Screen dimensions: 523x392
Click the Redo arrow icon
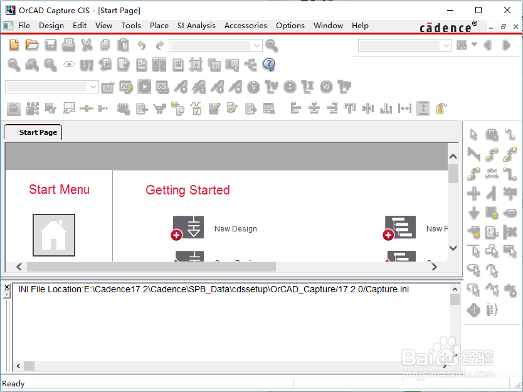pyautogui.click(x=160, y=45)
